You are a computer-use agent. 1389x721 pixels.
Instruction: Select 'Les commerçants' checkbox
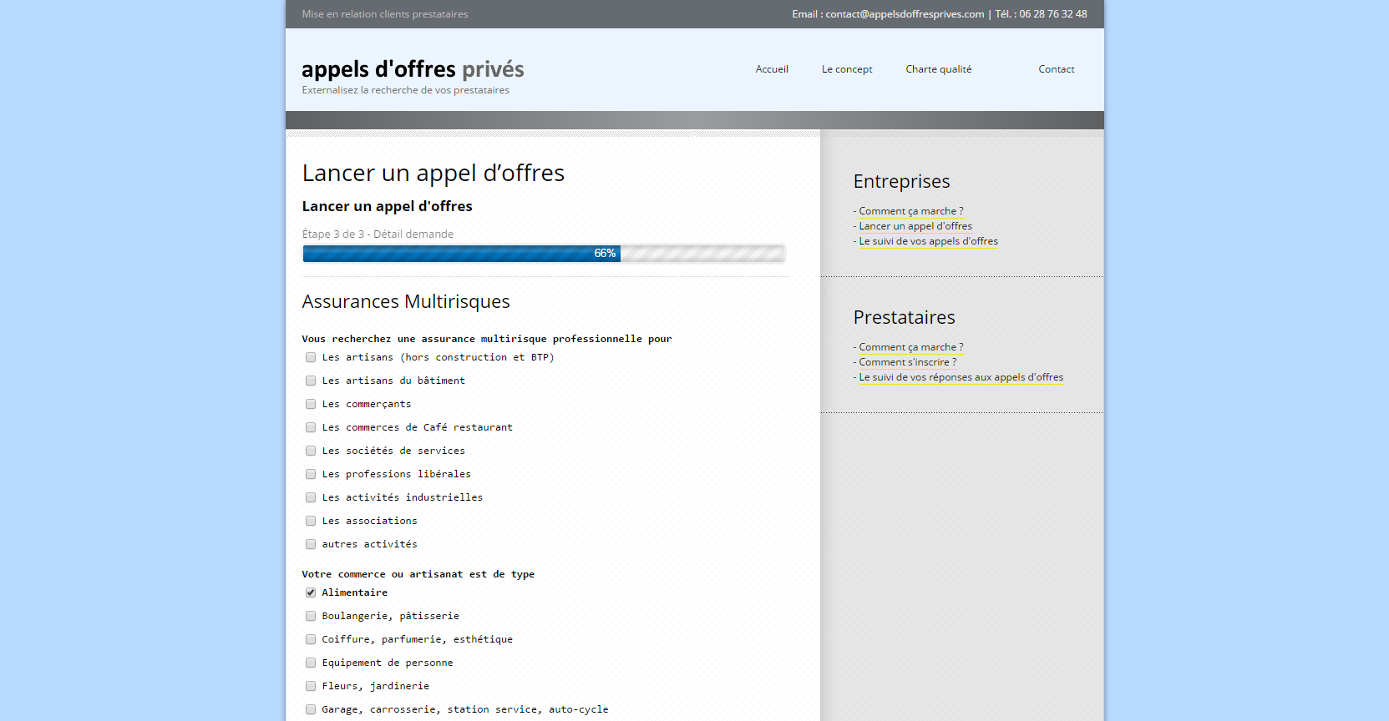[311, 404]
